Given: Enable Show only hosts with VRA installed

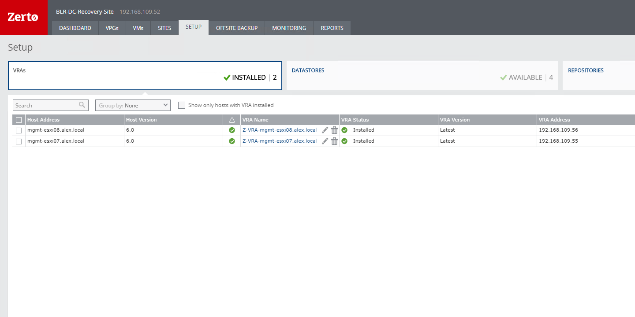Looking at the screenshot, I should pyautogui.click(x=181, y=105).
